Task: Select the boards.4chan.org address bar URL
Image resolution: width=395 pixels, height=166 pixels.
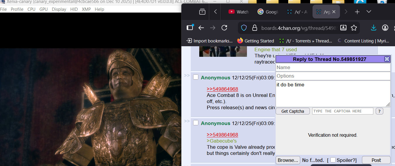Action: tap(299, 28)
